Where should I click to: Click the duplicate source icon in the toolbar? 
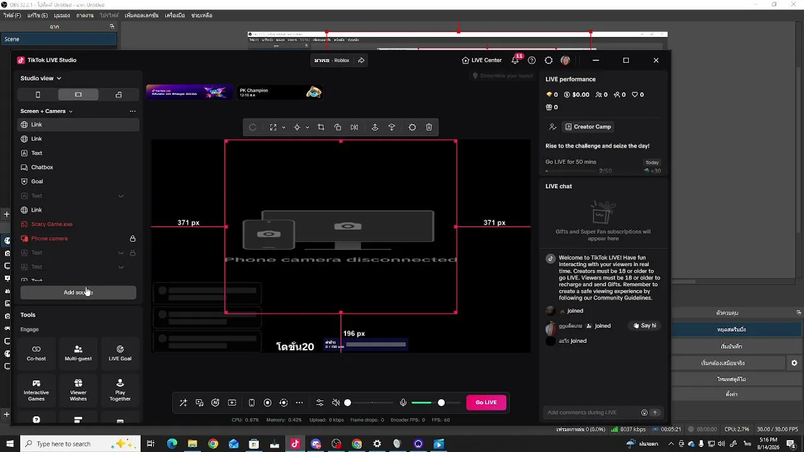coord(338,127)
